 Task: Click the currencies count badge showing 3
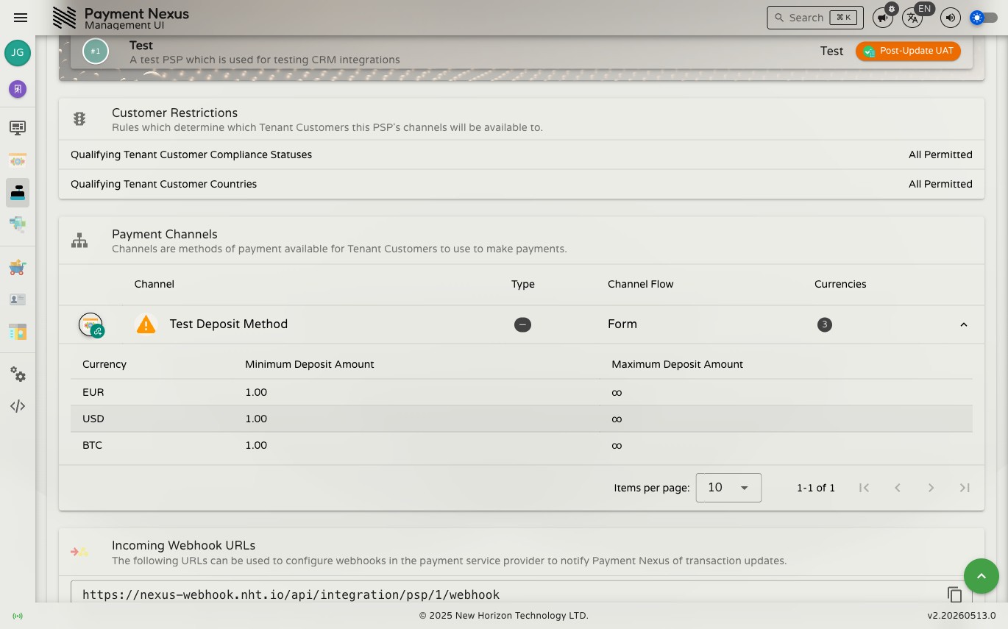coord(825,324)
